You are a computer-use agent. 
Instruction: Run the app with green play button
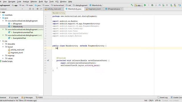145,5
